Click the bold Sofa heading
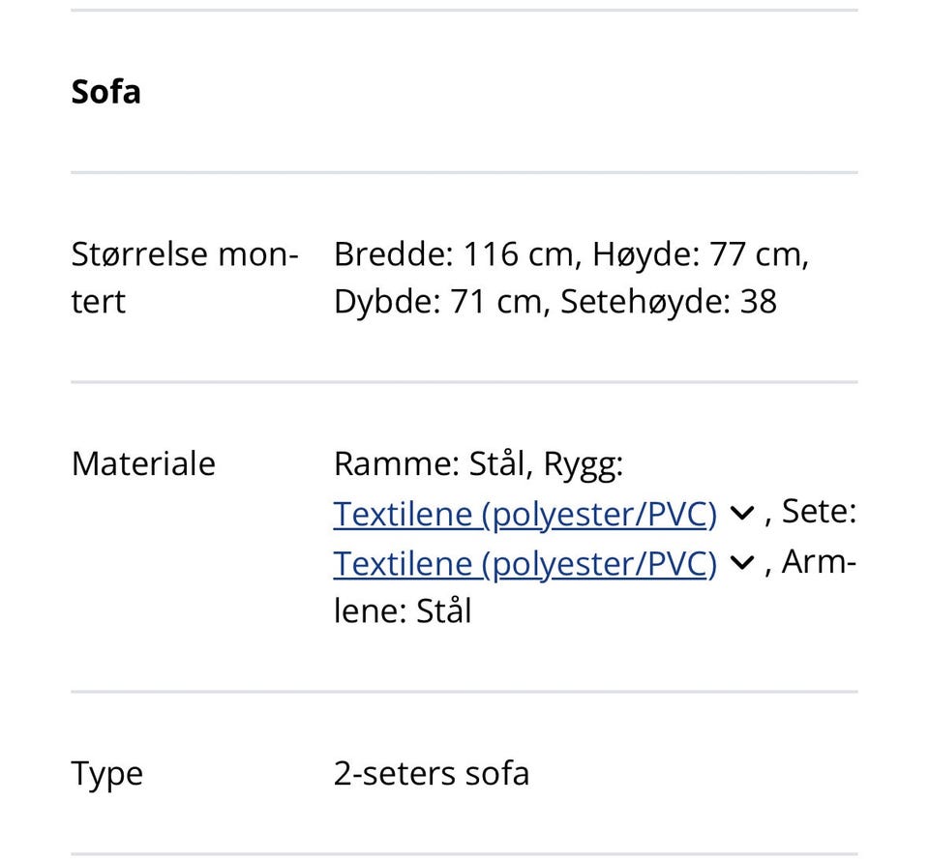Viewport: 929px width, 862px height. click(106, 92)
